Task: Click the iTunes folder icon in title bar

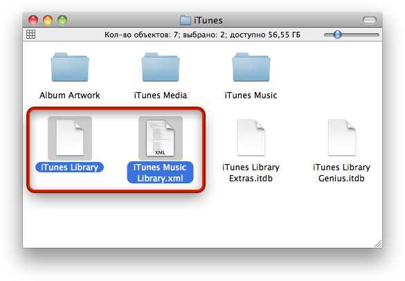Action: 186,20
